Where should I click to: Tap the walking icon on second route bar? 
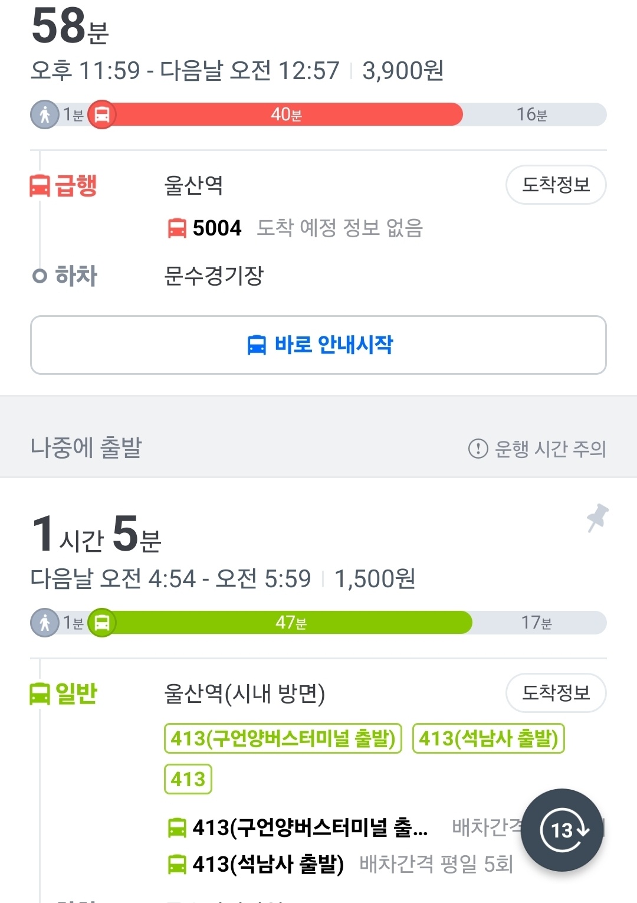point(45,623)
